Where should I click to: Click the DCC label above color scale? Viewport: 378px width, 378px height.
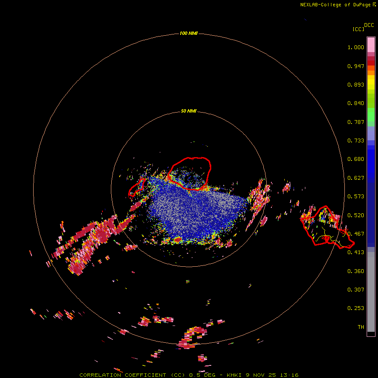tap(369, 25)
